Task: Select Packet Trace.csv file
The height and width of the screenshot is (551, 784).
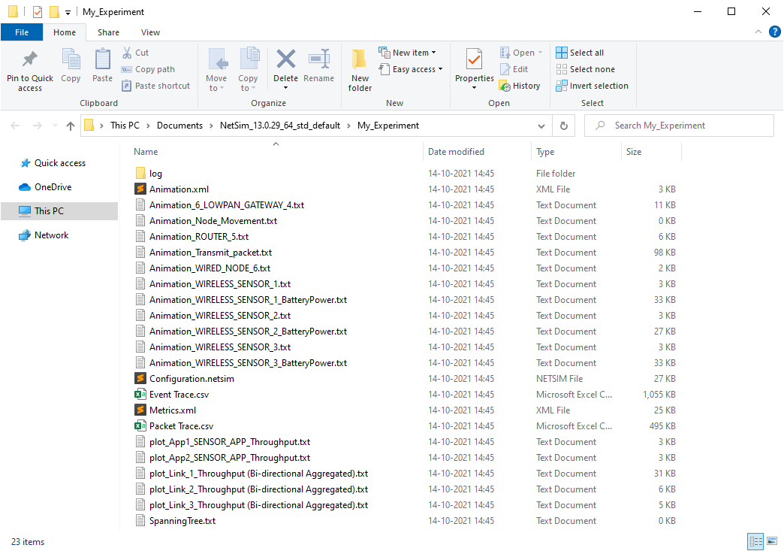Action: [x=181, y=426]
